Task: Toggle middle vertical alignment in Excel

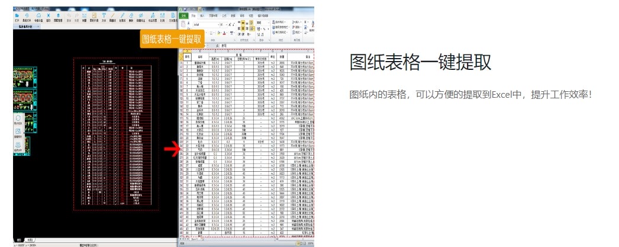Action: pos(243,23)
